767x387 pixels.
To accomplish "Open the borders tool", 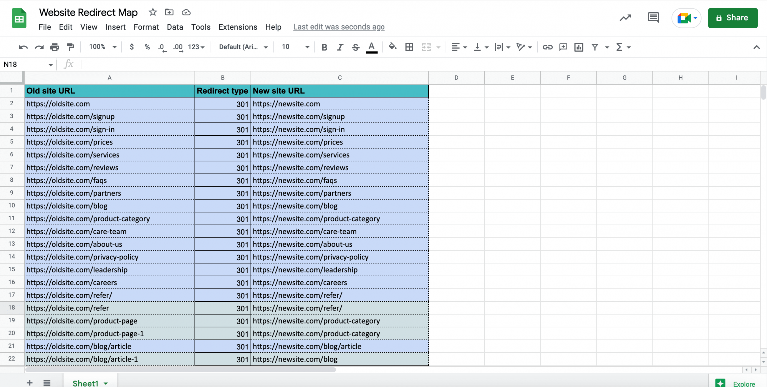I will click(409, 47).
